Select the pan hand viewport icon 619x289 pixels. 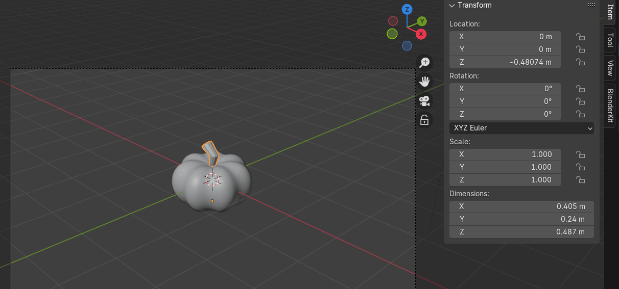coord(424,82)
